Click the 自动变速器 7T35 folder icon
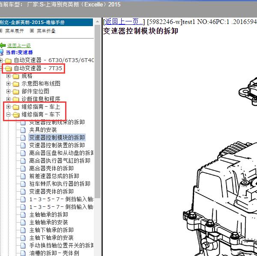 (8, 68)
